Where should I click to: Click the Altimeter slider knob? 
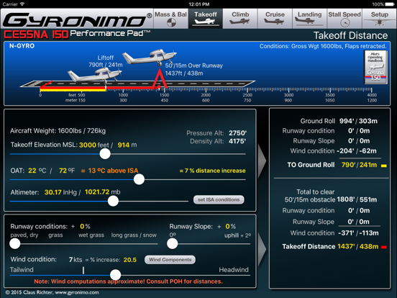113,201
